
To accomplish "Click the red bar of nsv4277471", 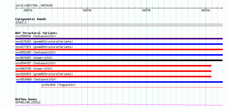I will pyautogui.click(x=119, y=49).
